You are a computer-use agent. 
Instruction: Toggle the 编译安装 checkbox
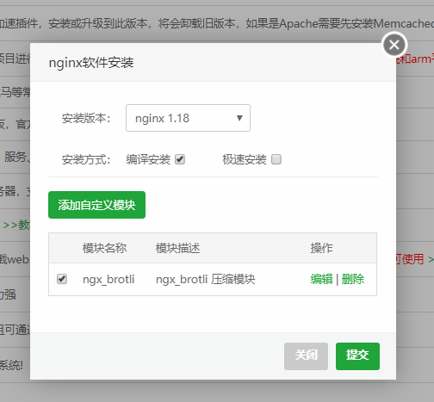[x=180, y=159]
